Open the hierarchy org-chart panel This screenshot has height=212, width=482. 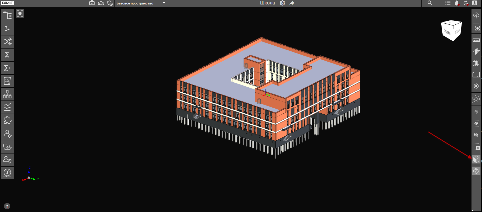pos(7,94)
